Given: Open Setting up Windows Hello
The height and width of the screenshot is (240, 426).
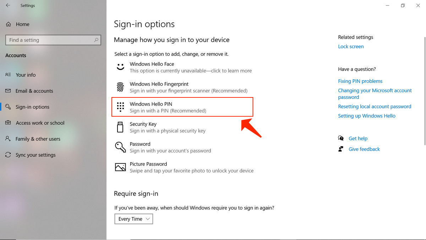Looking at the screenshot, I should [367, 116].
